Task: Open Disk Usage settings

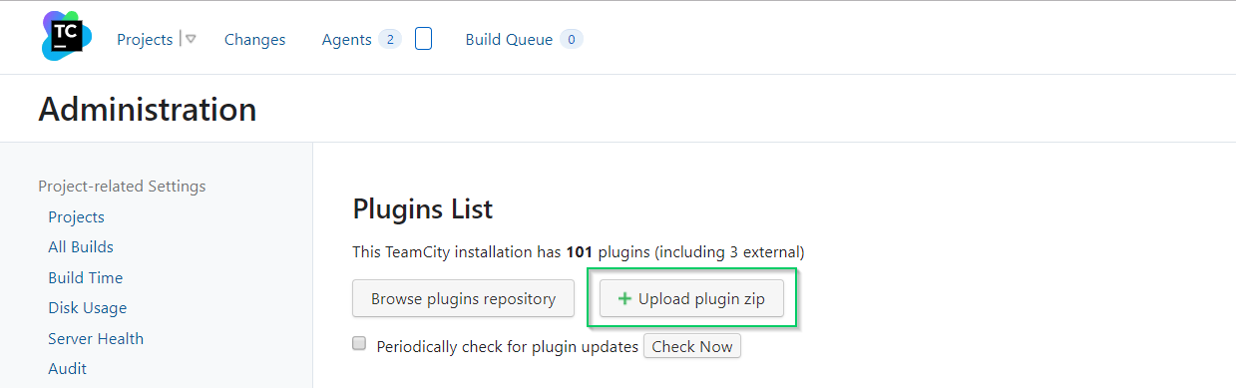Action: (88, 308)
